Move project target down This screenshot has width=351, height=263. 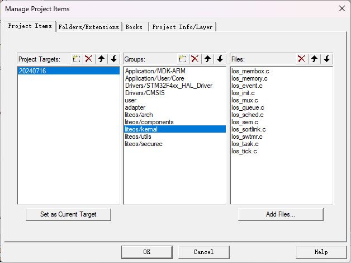click(x=114, y=59)
